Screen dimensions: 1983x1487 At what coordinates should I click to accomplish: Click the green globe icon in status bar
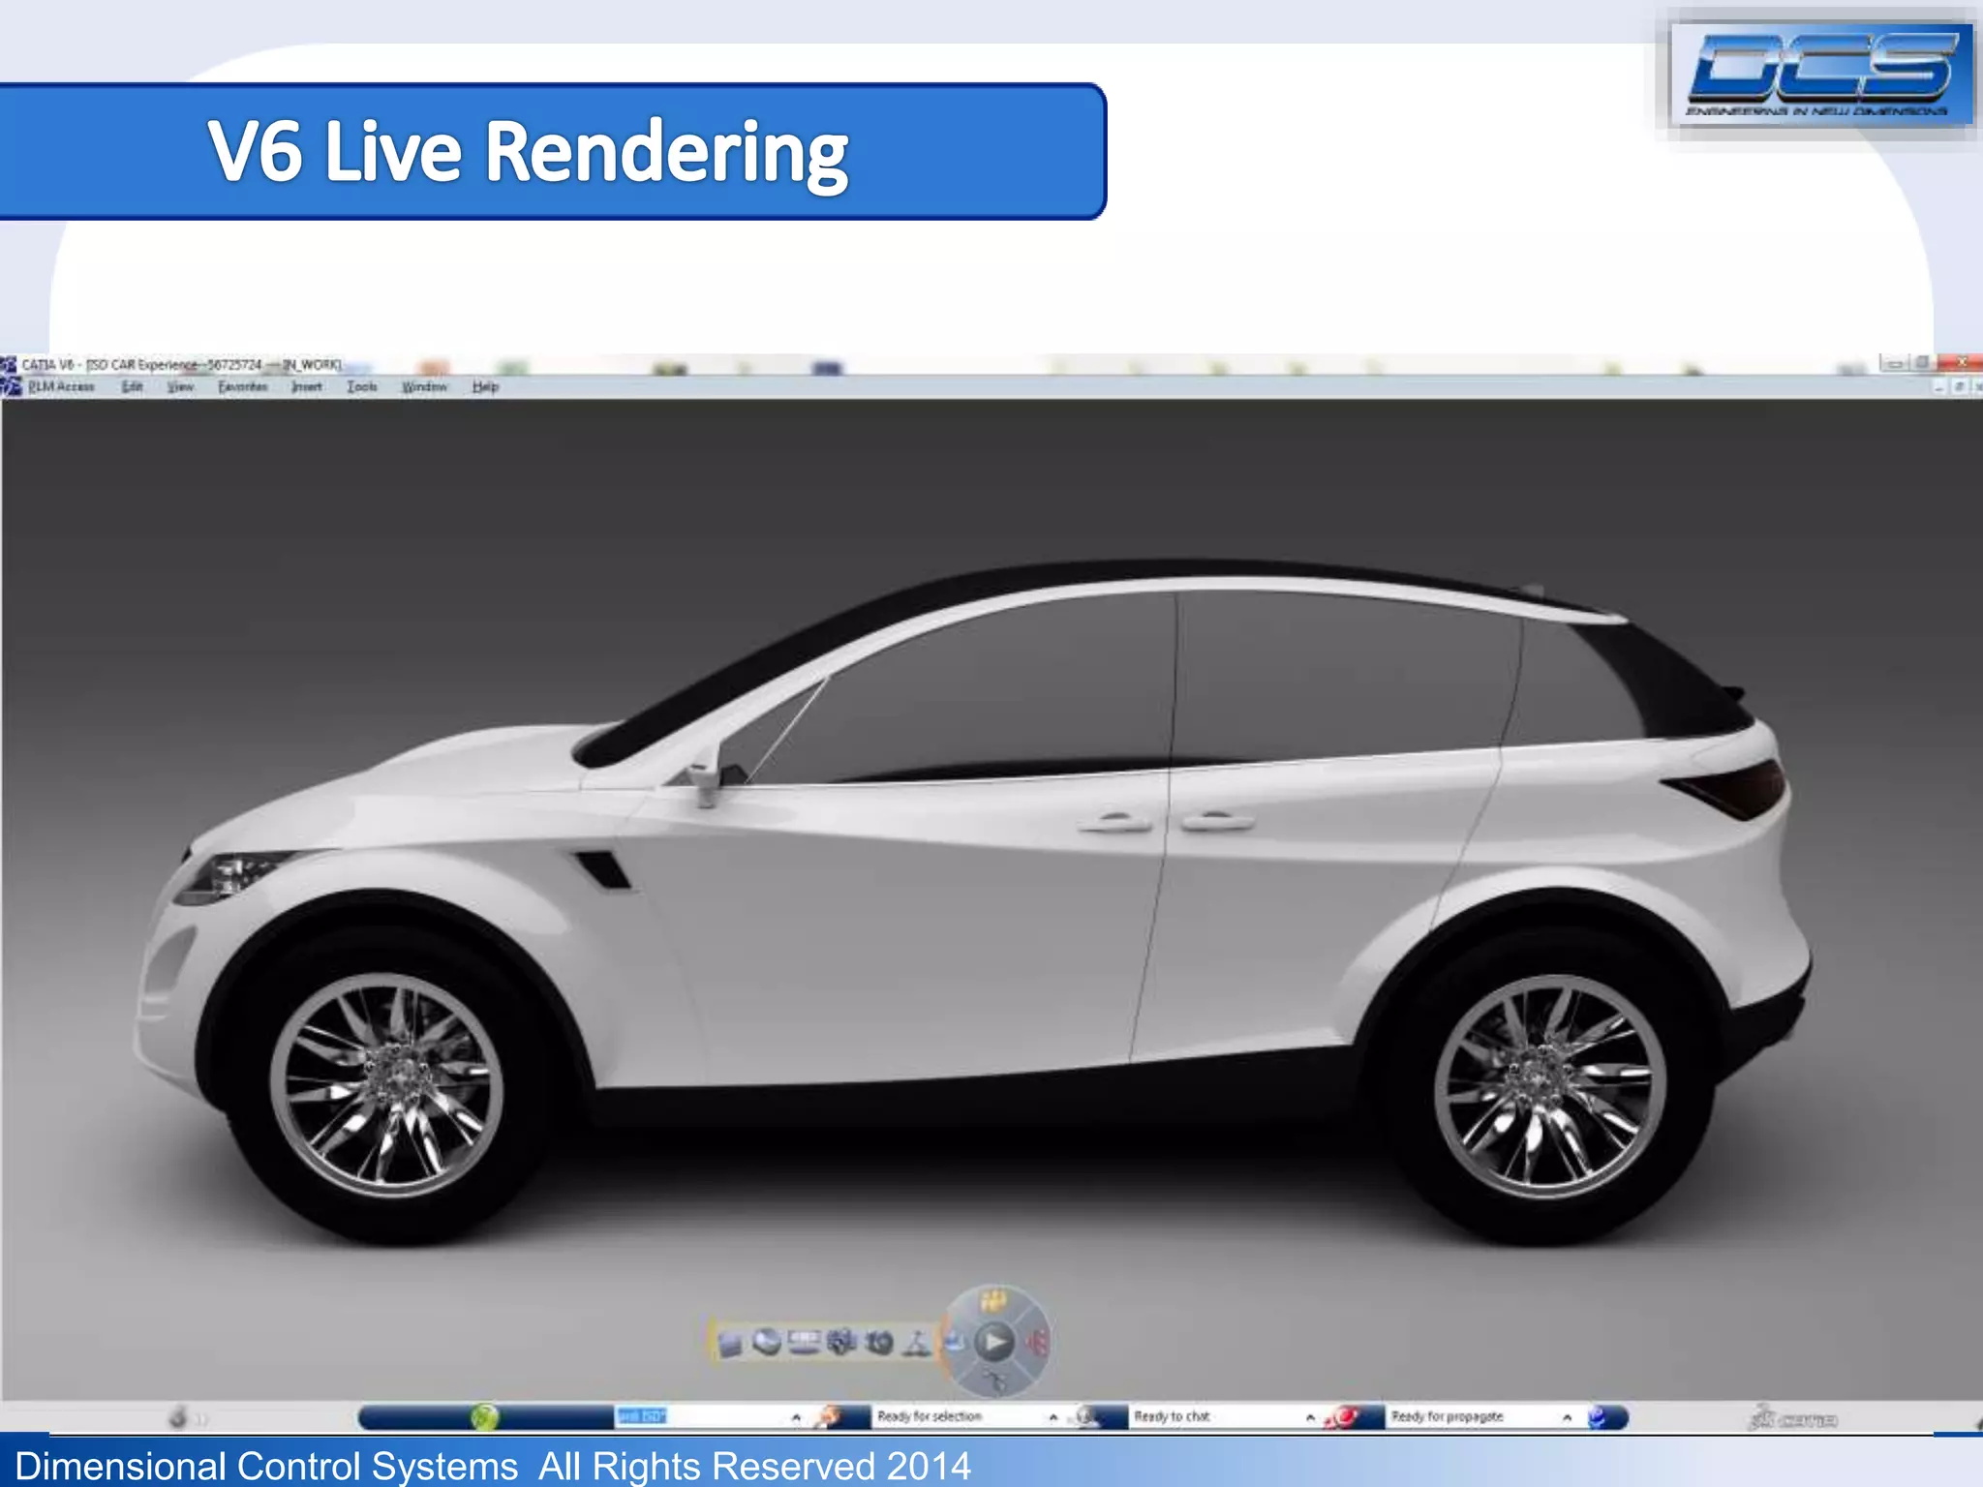pos(484,1417)
